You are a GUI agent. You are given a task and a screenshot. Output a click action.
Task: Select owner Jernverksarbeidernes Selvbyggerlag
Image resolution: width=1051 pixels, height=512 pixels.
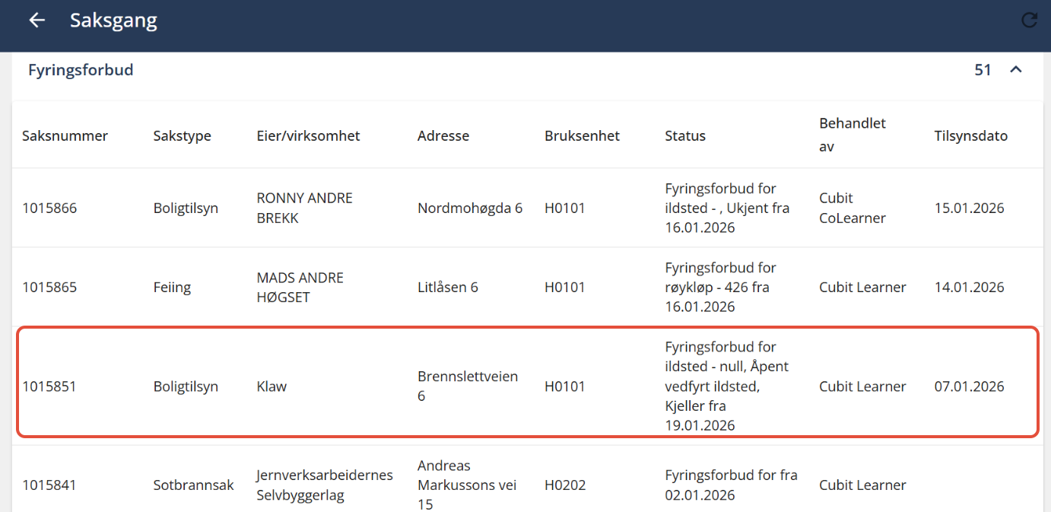point(325,485)
